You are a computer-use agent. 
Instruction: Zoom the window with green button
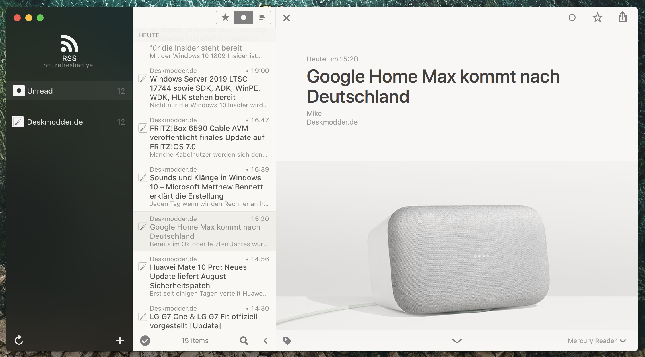[40, 18]
